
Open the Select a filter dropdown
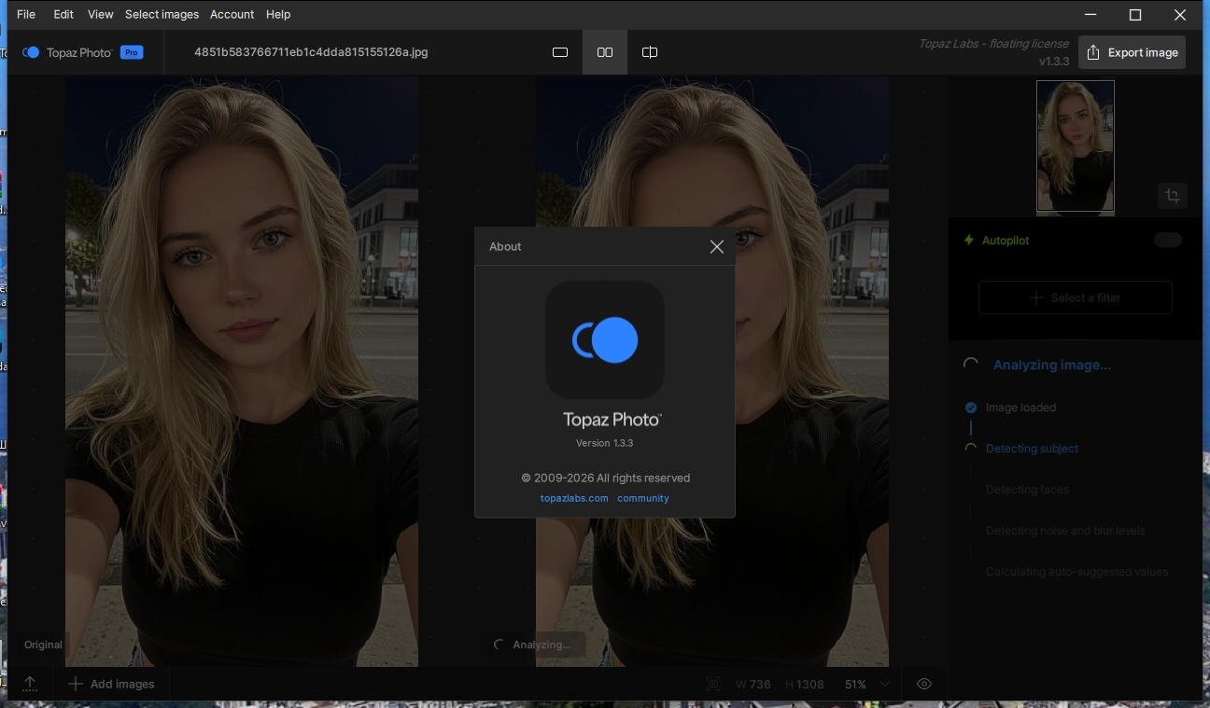point(1075,298)
